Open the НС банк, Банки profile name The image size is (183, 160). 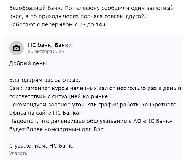50,45
